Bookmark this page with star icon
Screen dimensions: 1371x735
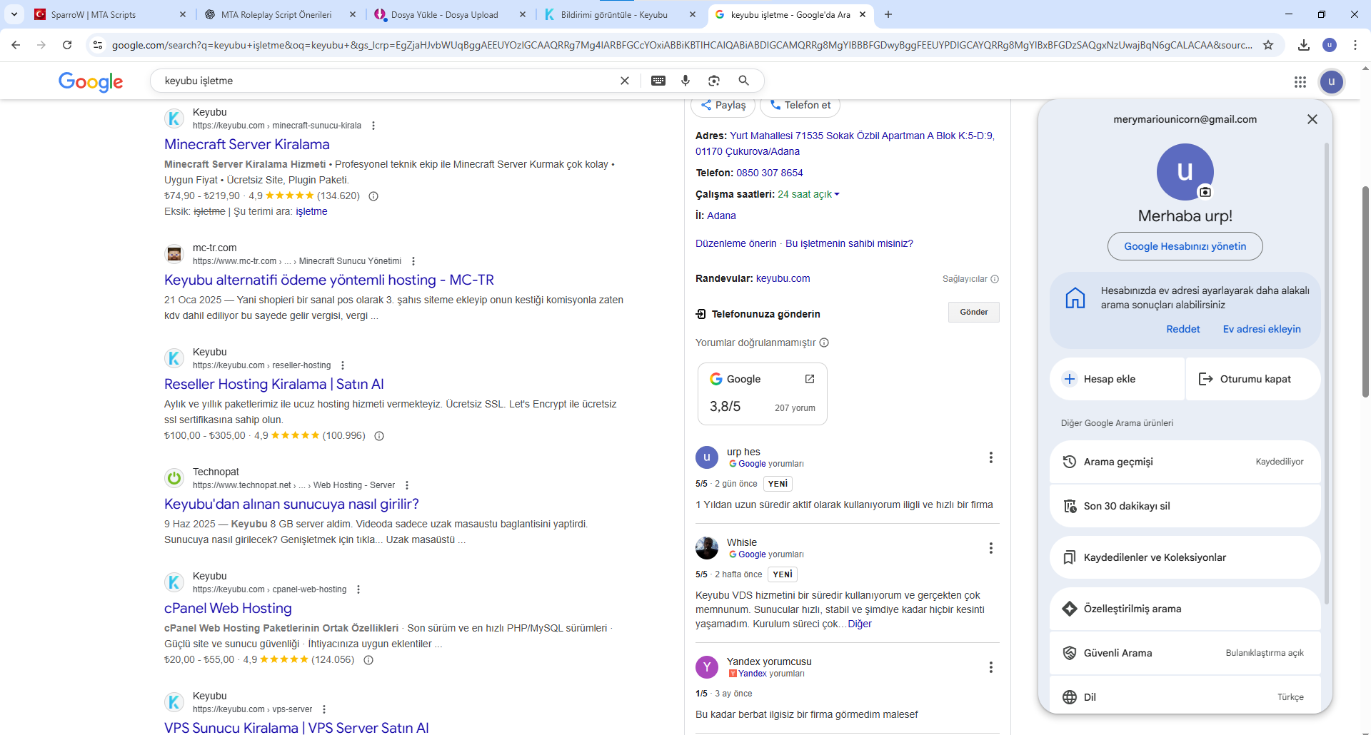click(x=1268, y=45)
